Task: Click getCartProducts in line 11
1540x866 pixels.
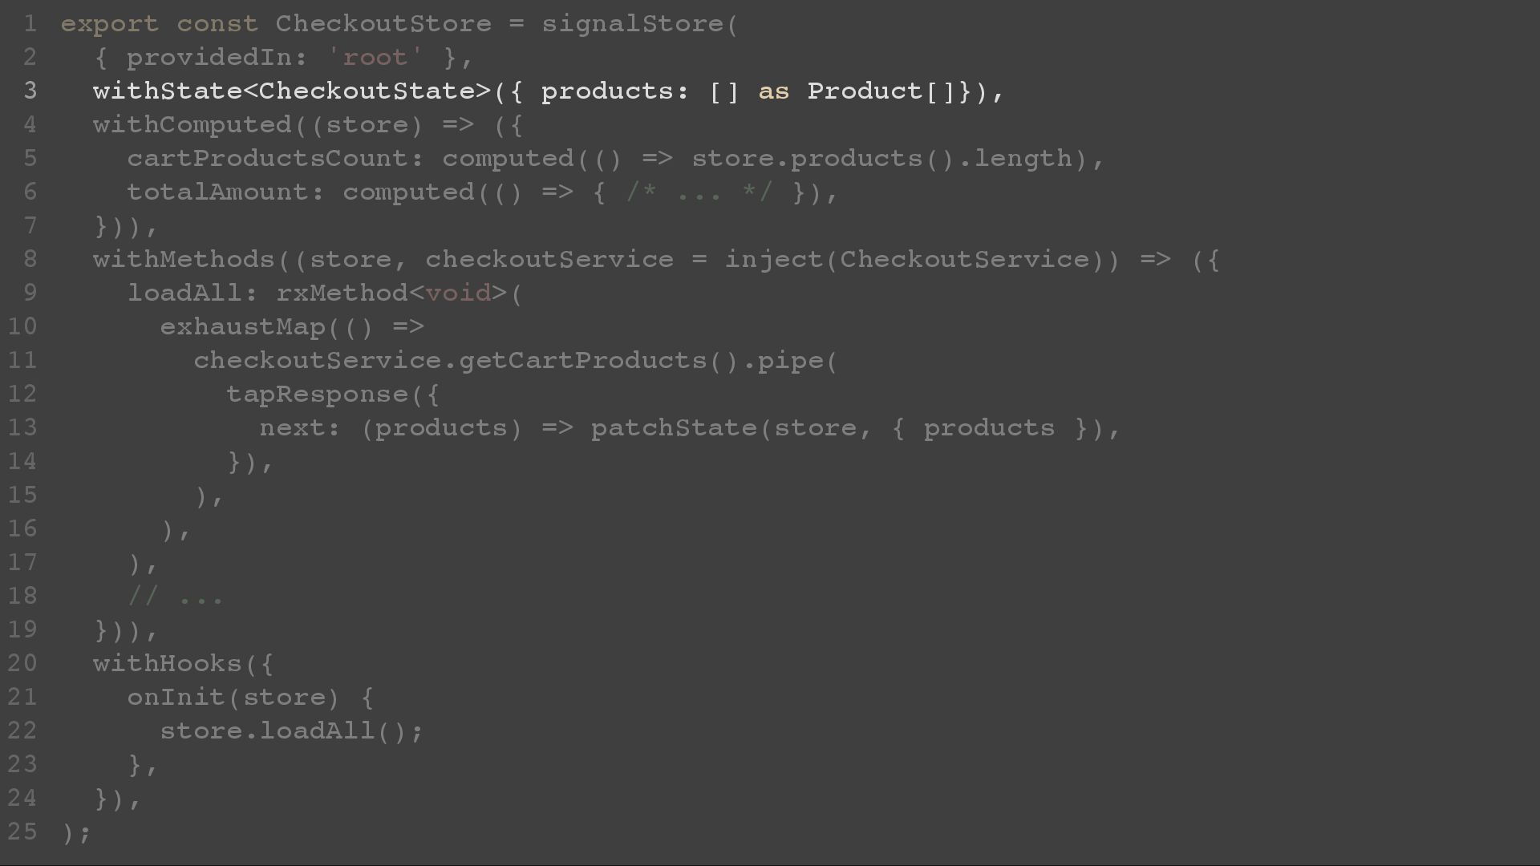Action: [583, 361]
